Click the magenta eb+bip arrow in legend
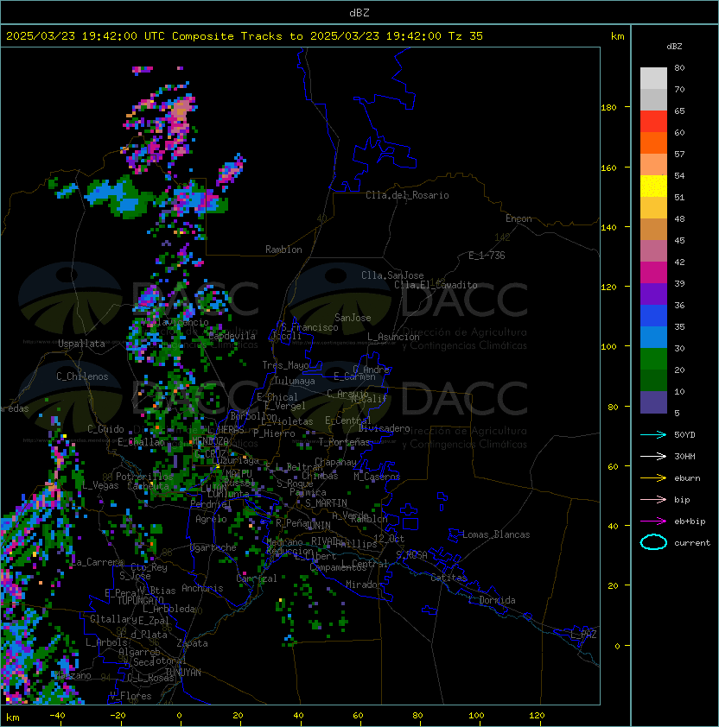 [653, 522]
